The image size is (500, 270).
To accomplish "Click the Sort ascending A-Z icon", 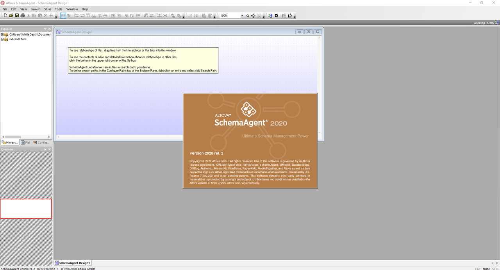I will (x=191, y=16).
